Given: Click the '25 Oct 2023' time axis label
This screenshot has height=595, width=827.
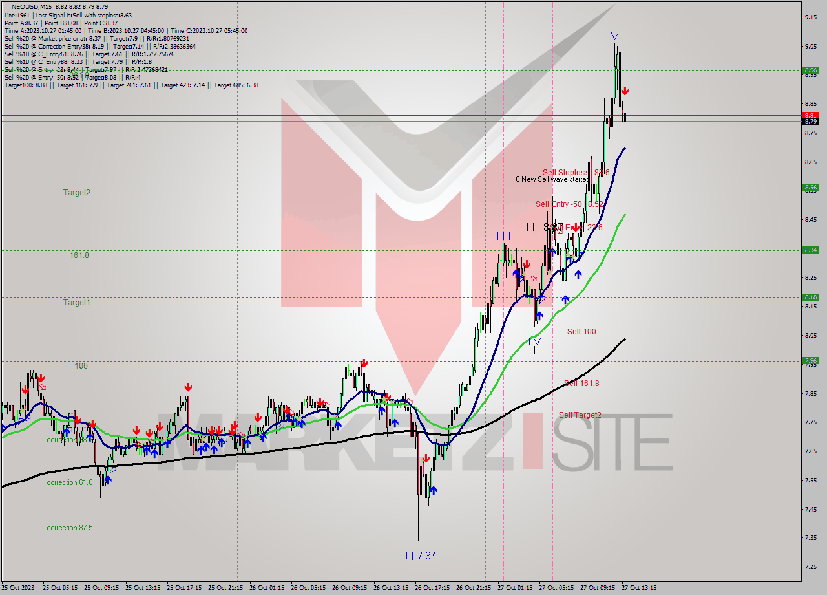Looking at the screenshot, I should coord(19,588).
